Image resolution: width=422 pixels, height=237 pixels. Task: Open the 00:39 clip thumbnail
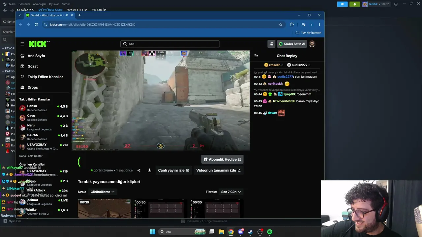(104, 208)
